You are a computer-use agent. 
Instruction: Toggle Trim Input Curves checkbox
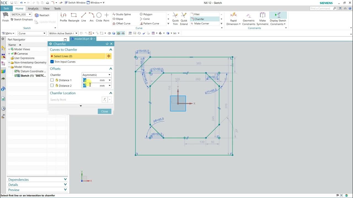click(52, 62)
